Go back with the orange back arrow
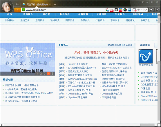The image size is (161, 127). pos(18,10)
